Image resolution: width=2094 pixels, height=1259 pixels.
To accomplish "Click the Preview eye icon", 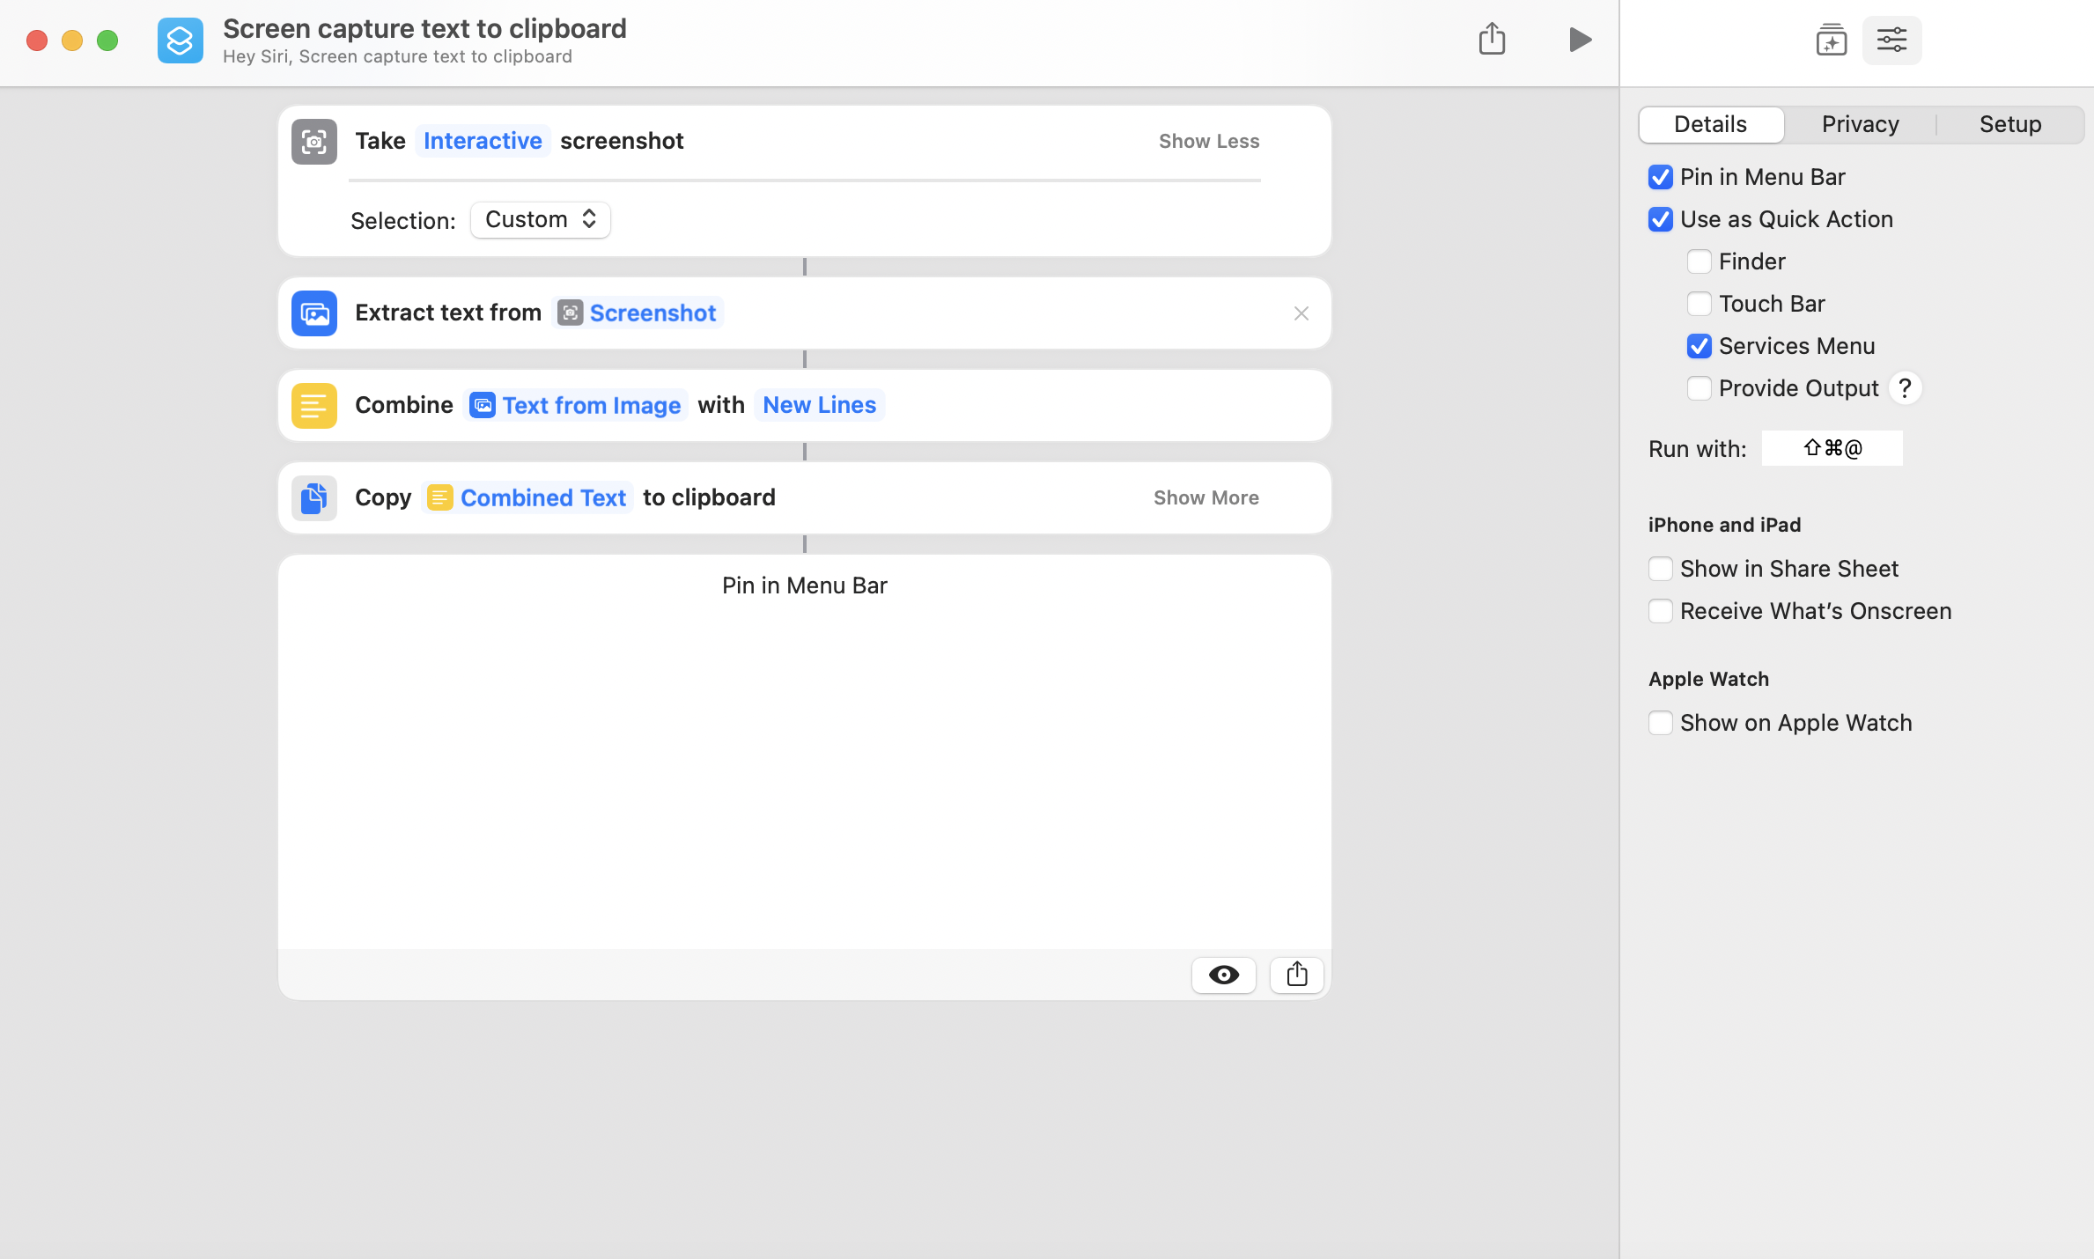I will tap(1223, 974).
